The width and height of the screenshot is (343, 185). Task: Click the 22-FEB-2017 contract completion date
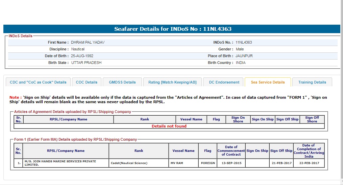(308, 163)
